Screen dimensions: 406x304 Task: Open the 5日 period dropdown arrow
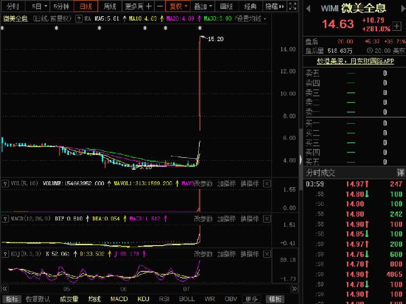coord(46,6)
